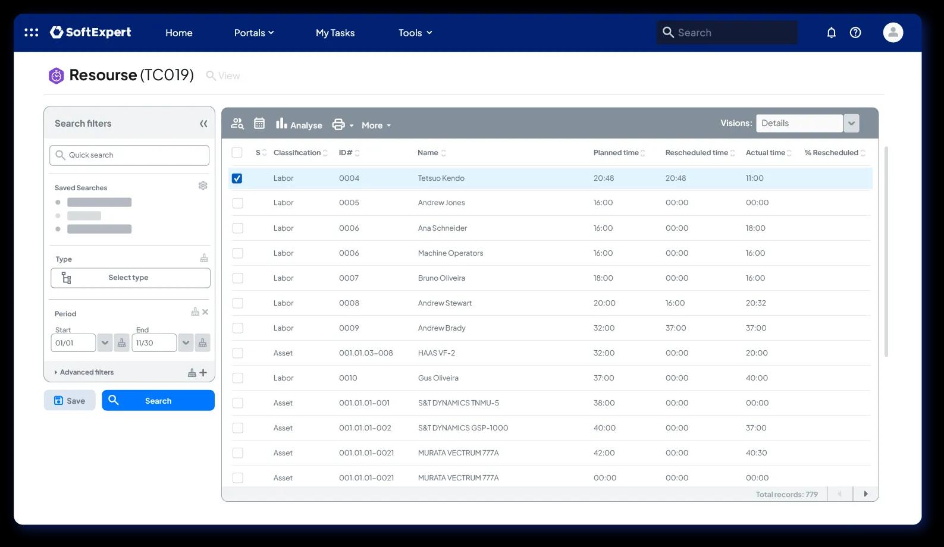Image resolution: width=944 pixels, height=547 pixels.
Task: Clear the End date eraser icon
Action: (x=203, y=343)
